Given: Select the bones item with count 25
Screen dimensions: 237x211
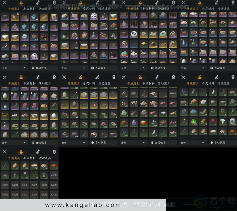Looking at the screenshot, I should (203, 112).
